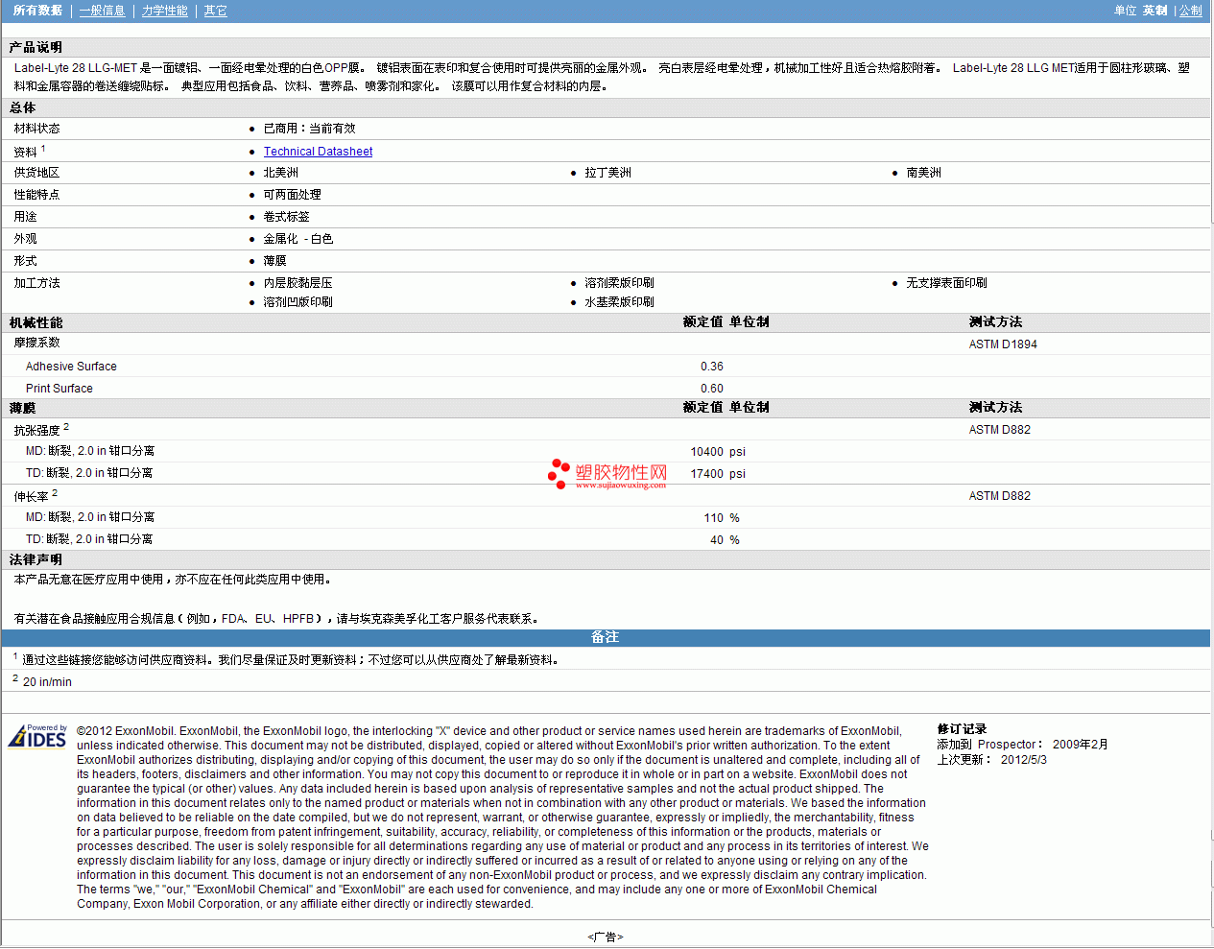Click footnote 2 text 20 in/min
1214x949 pixels.
(47, 682)
